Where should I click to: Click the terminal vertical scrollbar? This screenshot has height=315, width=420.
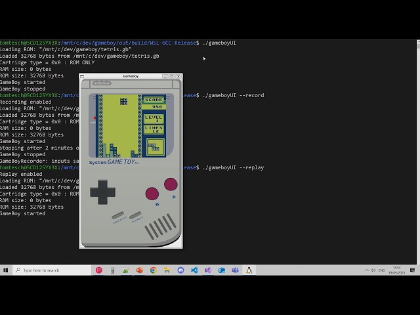click(x=418, y=152)
